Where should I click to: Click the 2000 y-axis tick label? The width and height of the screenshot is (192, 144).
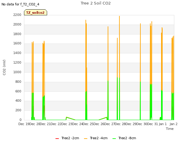17,24
